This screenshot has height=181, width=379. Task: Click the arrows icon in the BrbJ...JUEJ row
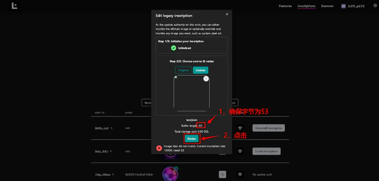pyautogui.click(x=240, y=151)
